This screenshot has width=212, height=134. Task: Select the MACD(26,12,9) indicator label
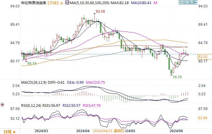[34, 83]
